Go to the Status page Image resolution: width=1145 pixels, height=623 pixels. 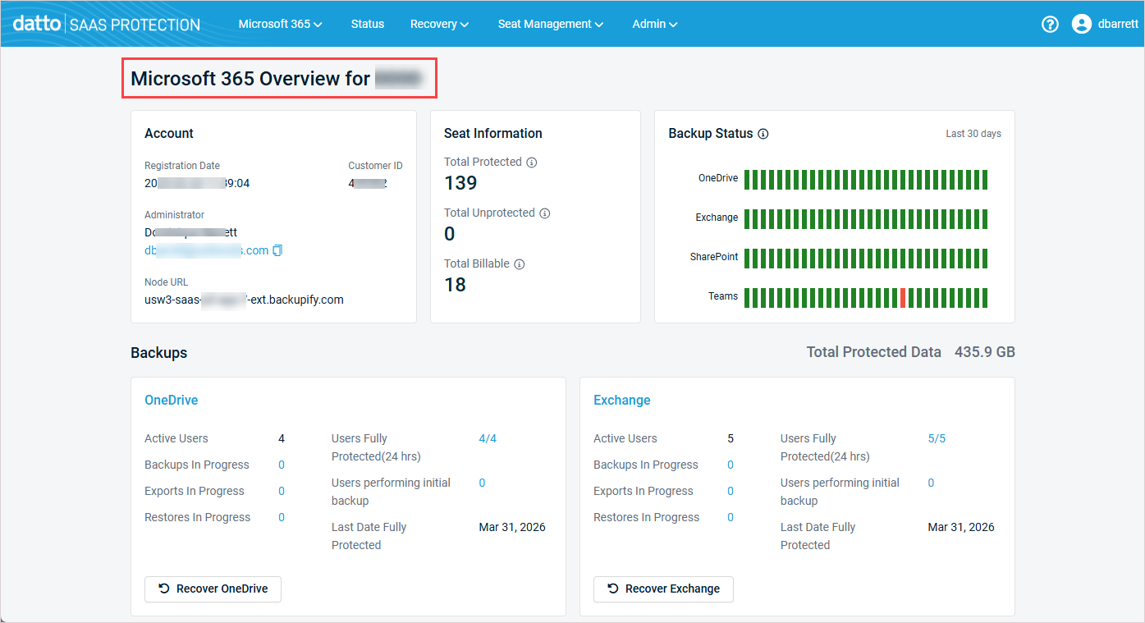click(x=367, y=24)
